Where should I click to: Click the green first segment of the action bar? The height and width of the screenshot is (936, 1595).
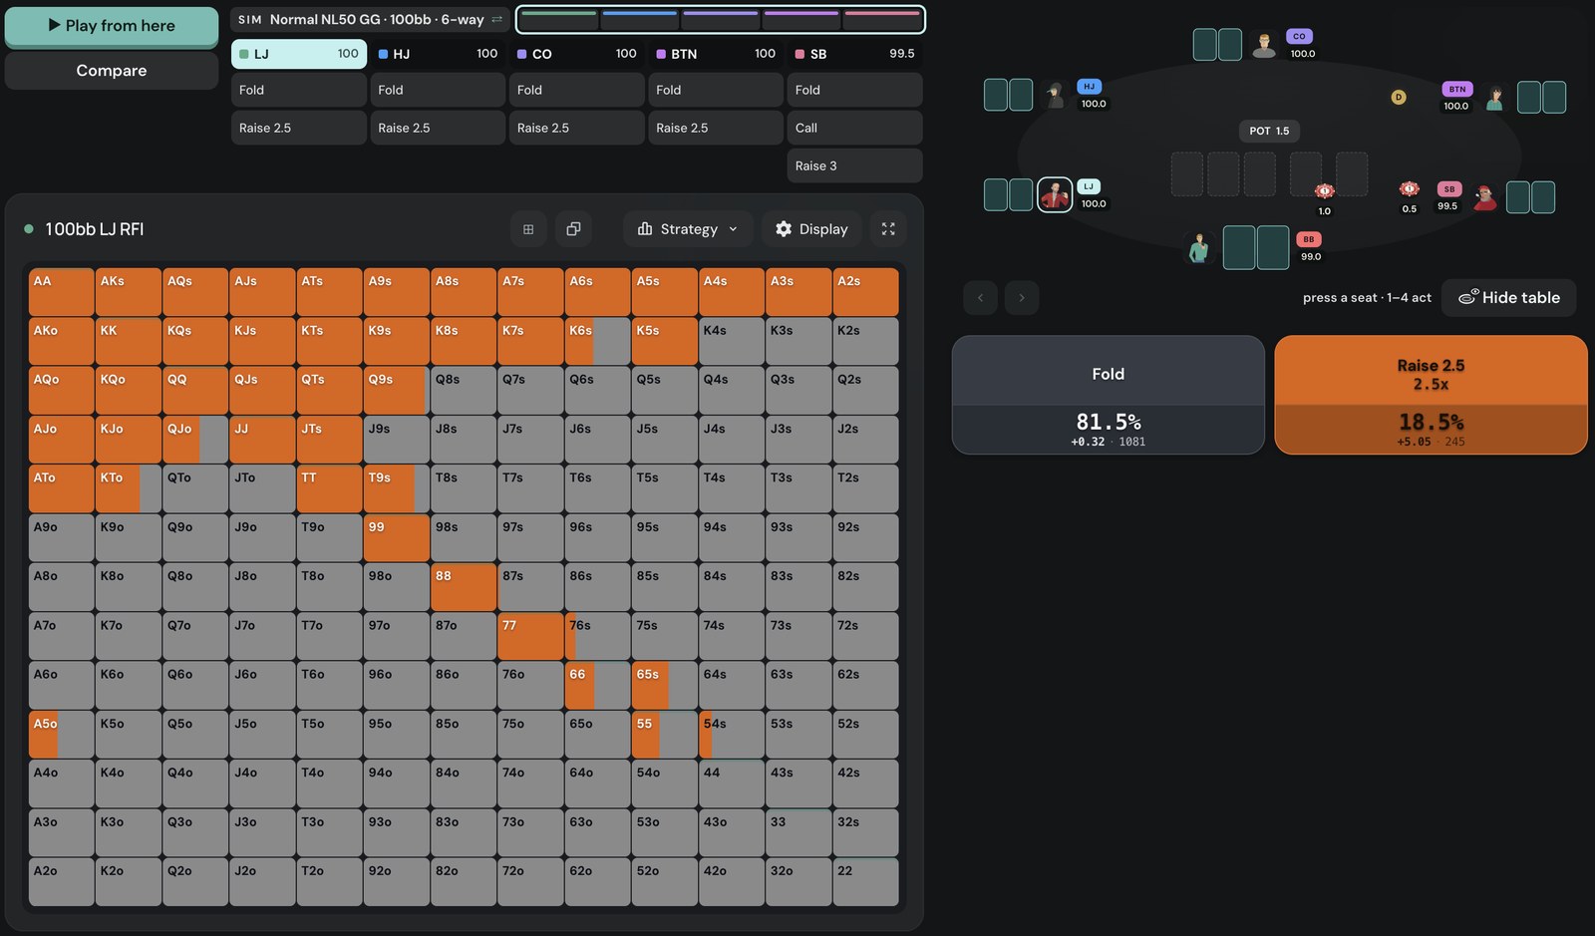click(559, 19)
